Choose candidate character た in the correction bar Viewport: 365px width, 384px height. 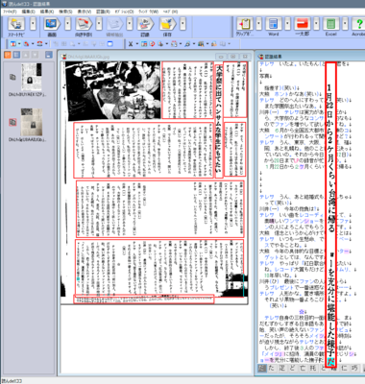272,368
